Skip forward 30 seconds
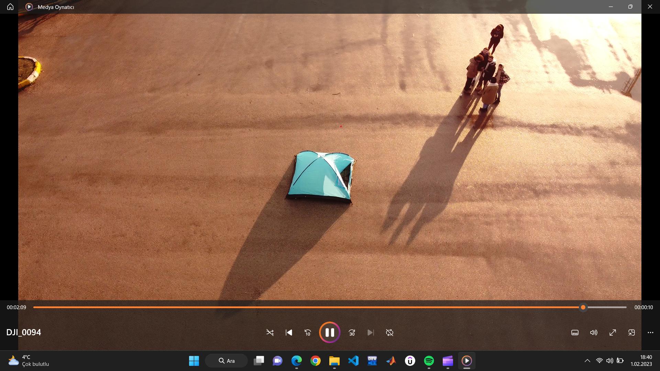Viewport: 660px width, 371px height. (352, 333)
